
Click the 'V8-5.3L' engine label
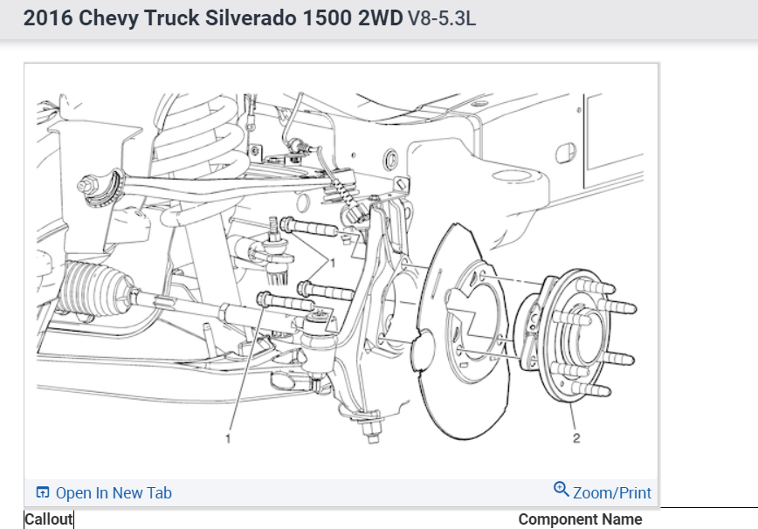(x=442, y=19)
